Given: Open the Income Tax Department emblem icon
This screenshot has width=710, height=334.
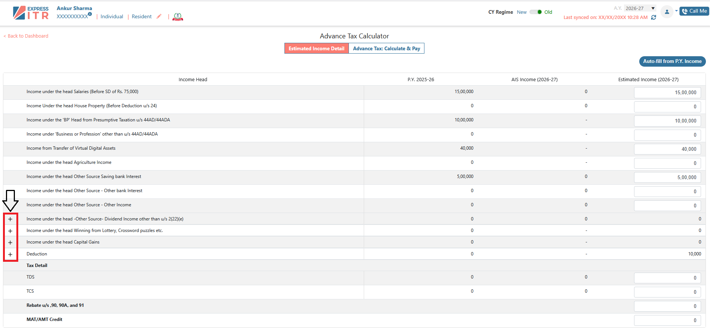Looking at the screenshot, I should (x=178, y=17).
